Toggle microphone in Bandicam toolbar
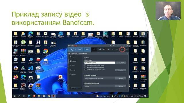184x103 pixels. [x=104, y=49]
